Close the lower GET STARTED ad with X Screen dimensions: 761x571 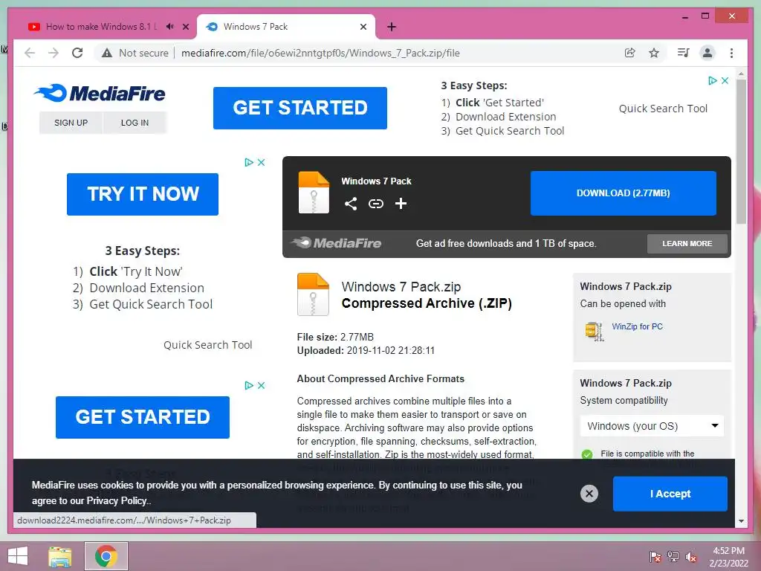pos(261,385)
